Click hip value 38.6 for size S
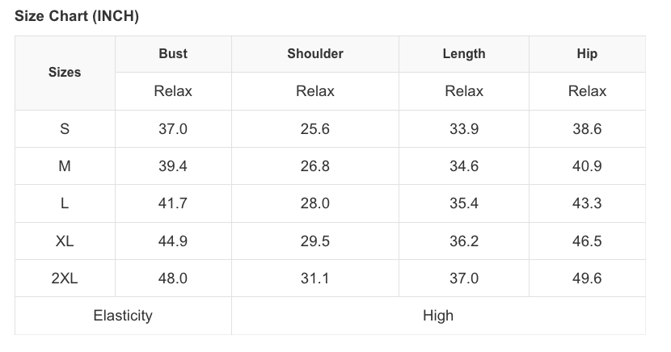Screen dimensions: 671x352 587,129
